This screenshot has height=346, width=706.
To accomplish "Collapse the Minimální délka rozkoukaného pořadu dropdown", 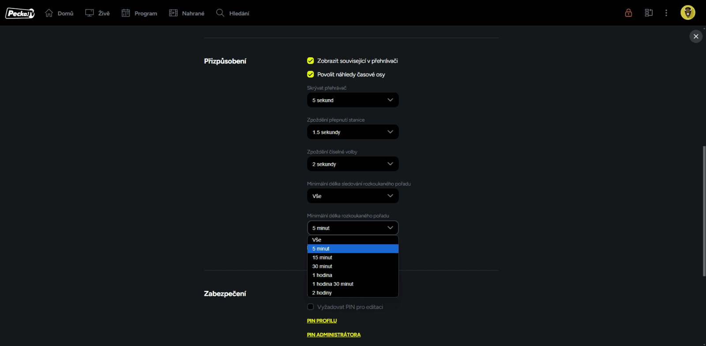I will point(353,228).
